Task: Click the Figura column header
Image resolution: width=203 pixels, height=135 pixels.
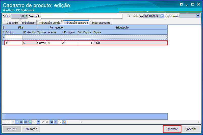Action: [x=130, y=32]
